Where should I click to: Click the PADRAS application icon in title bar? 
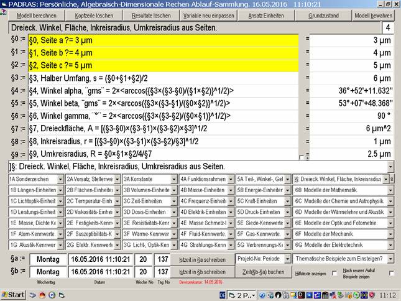[4, 4]
